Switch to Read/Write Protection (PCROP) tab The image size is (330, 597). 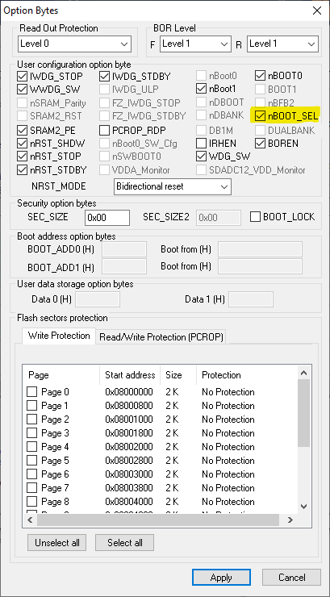click(x=161, y=337)
